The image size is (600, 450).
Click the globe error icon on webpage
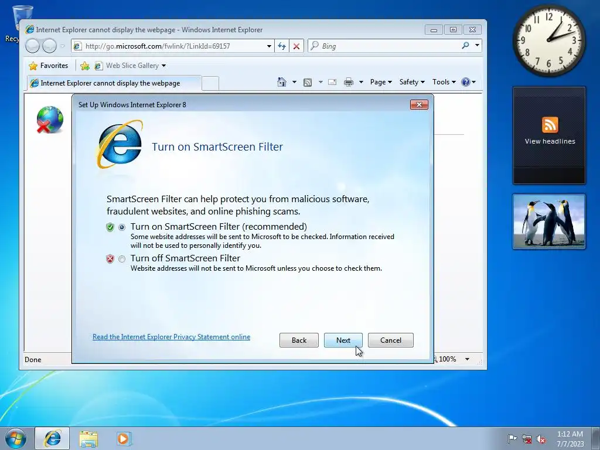[x=50, y=120]
